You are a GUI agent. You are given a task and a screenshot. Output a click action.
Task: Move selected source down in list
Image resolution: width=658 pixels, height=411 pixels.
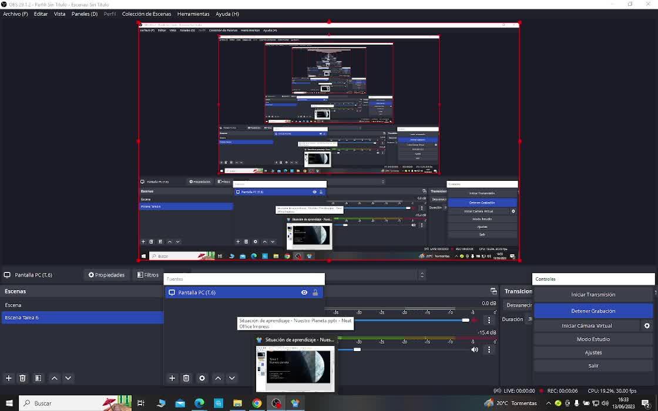[x=231, y=378]
